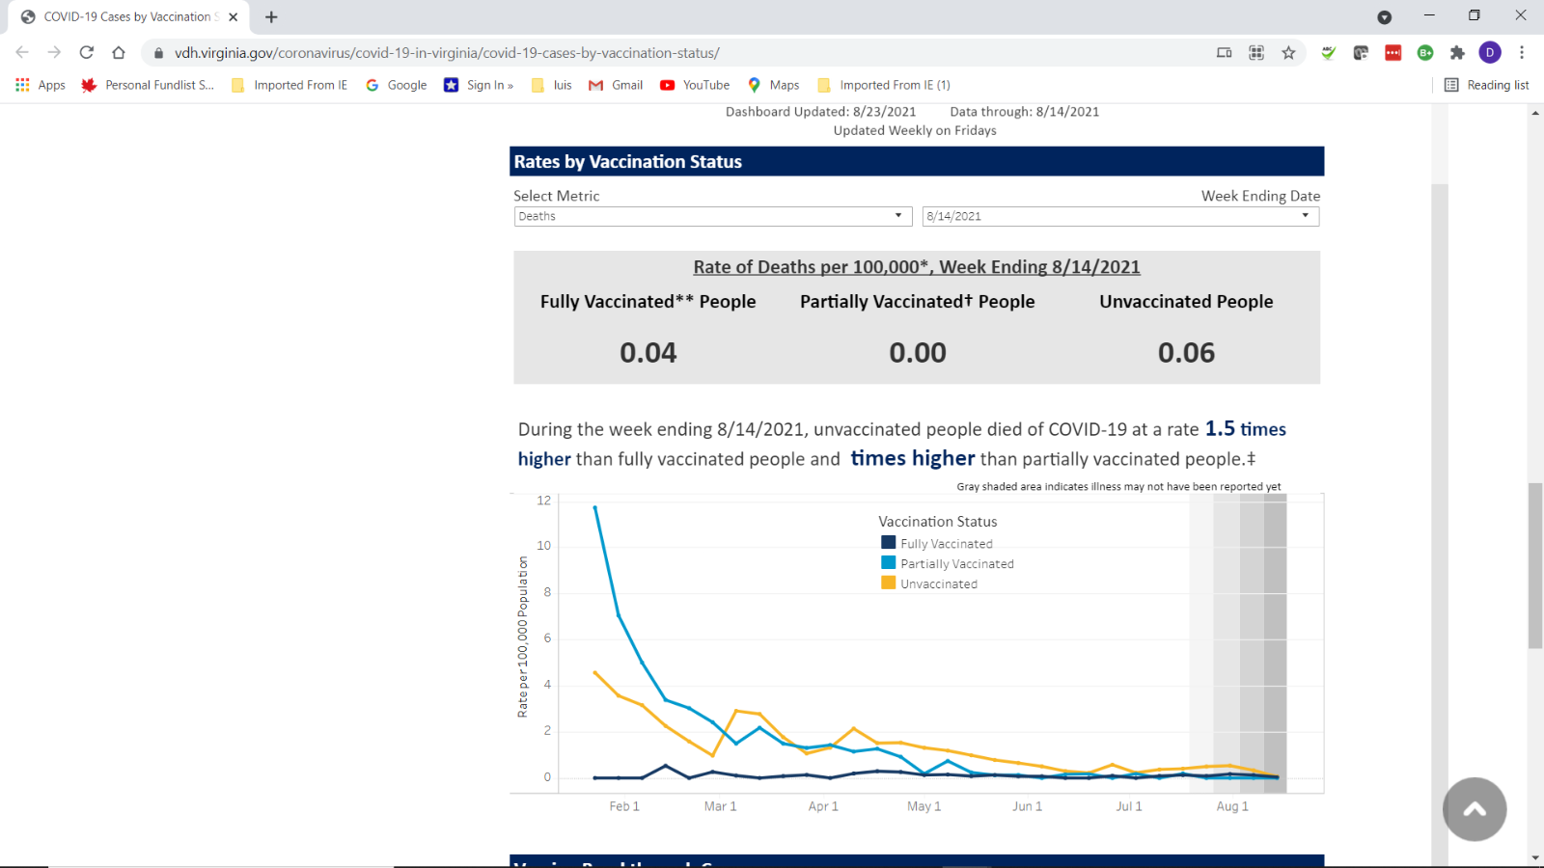Click the Fully Vaccinated legend label
The image size is (1544, 868).
[947, 544]
